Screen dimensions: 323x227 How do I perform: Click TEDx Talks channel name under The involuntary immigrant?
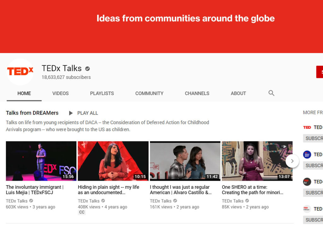(x=17, y=201)
